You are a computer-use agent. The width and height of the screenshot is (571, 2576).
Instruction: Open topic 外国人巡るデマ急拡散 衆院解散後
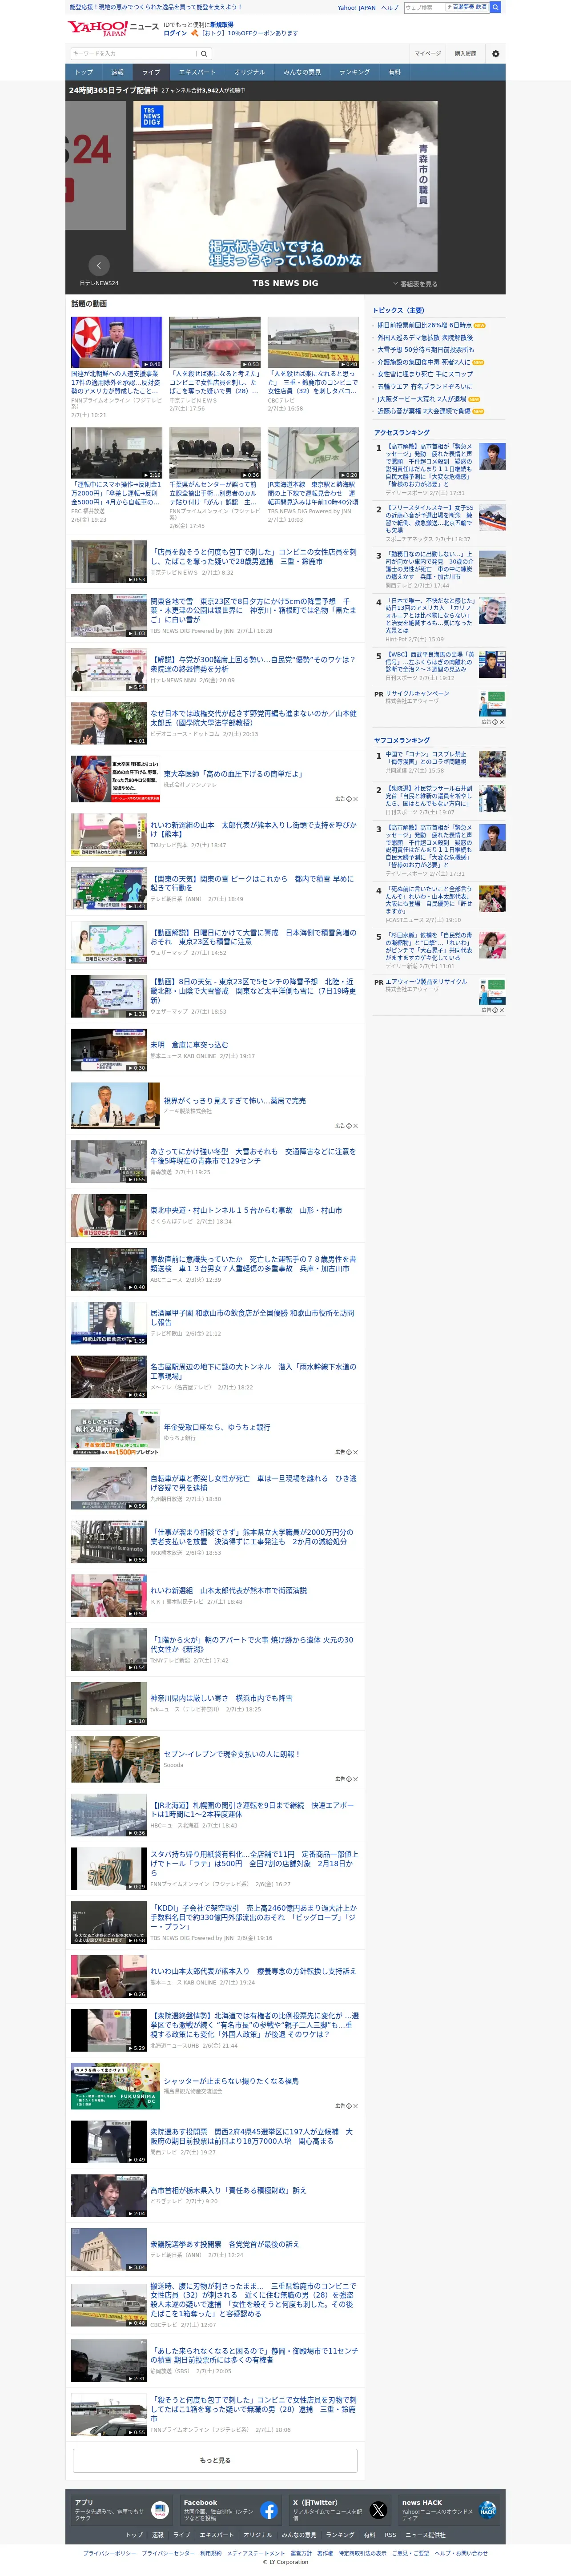[x=425, y=337]
